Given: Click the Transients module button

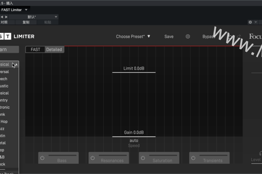Looking at the screenshot, I should click(209, 158).
